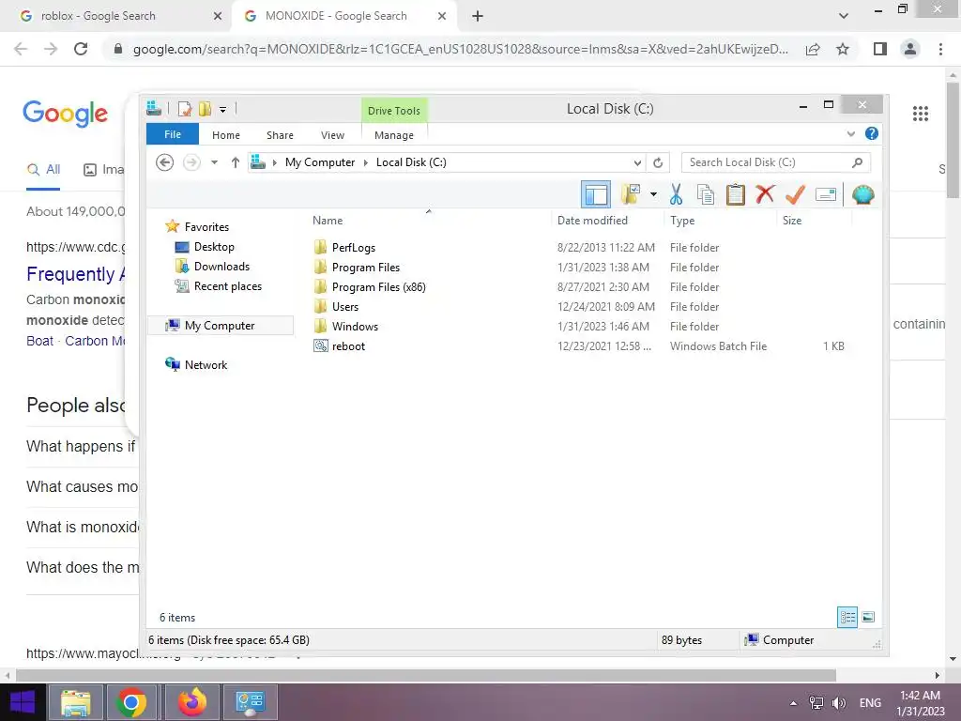
Task: Expand address bar history dropdown
Action: [637, 162]
